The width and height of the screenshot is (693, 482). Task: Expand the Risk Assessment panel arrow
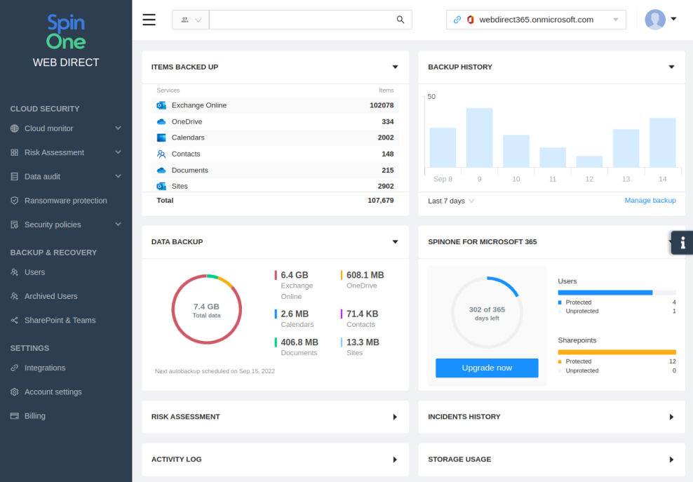[395, 417]
